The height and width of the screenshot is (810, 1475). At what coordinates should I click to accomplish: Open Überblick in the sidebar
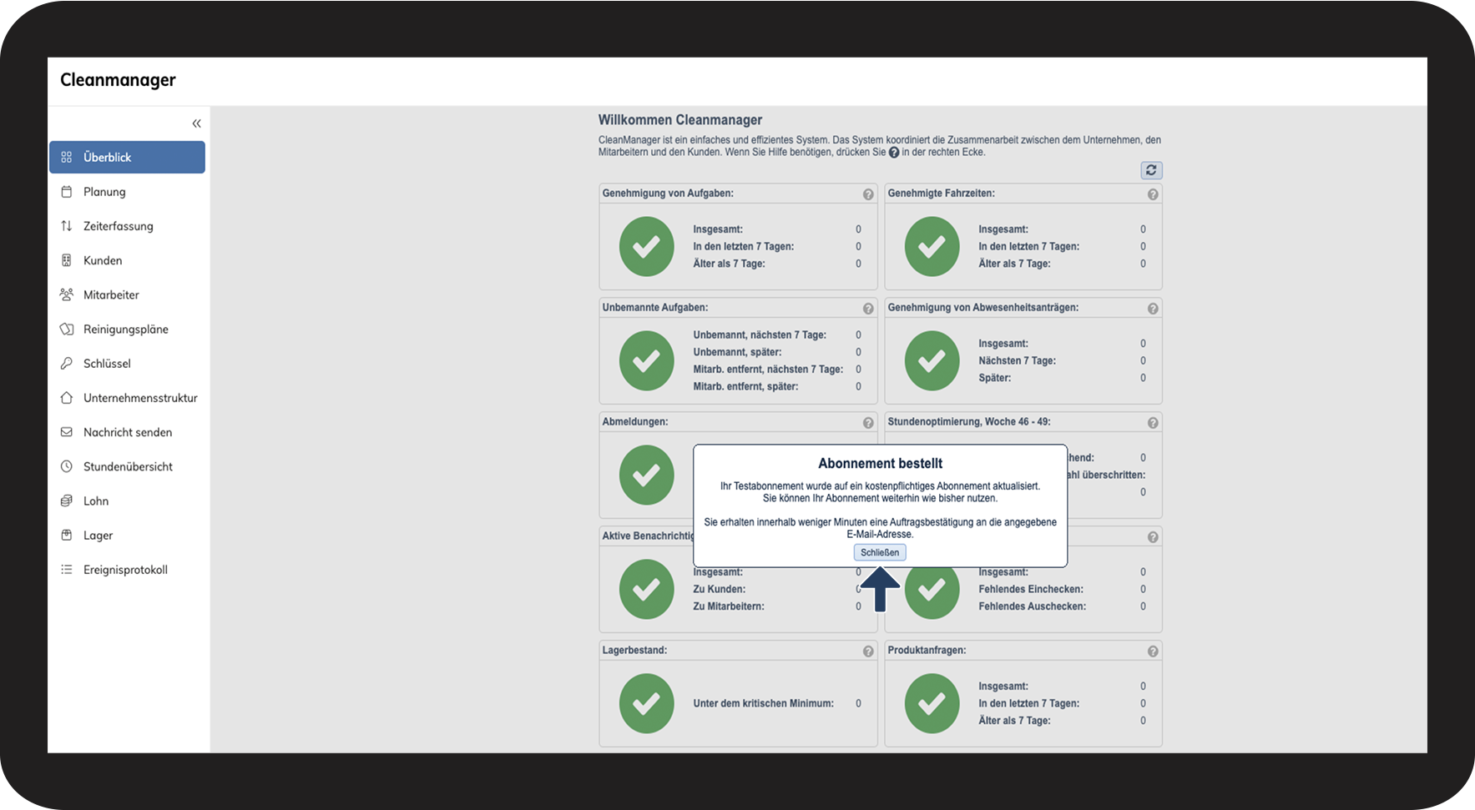click(x=127, y=157)
